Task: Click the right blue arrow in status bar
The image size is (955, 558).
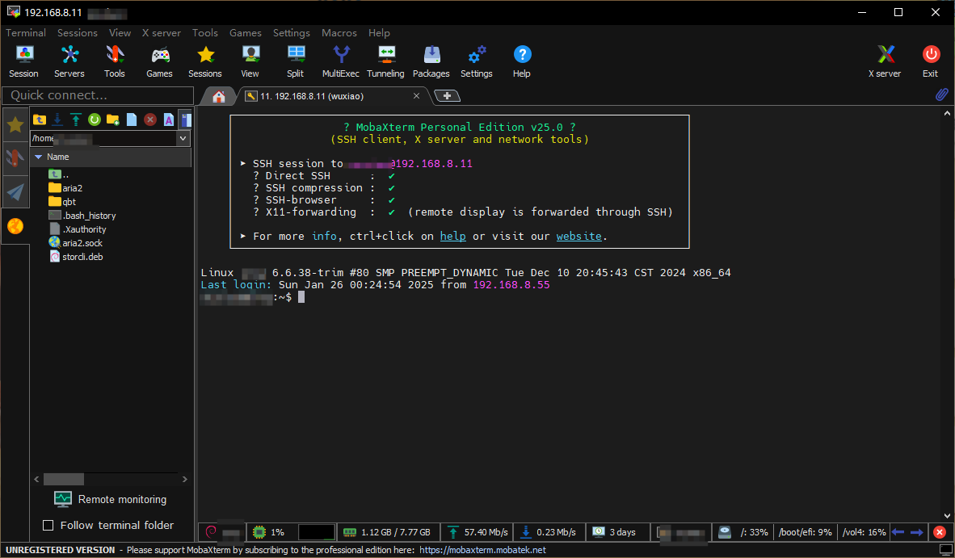Action: point(917,532)
